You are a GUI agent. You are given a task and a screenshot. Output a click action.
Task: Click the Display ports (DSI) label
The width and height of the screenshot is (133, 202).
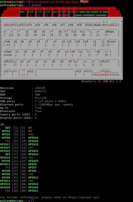(16, 118)
